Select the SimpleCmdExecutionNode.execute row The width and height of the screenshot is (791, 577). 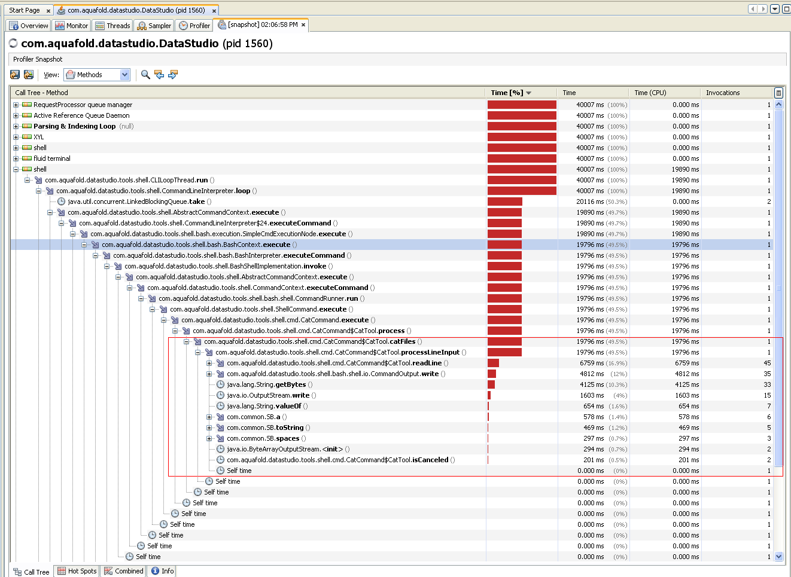391,234
